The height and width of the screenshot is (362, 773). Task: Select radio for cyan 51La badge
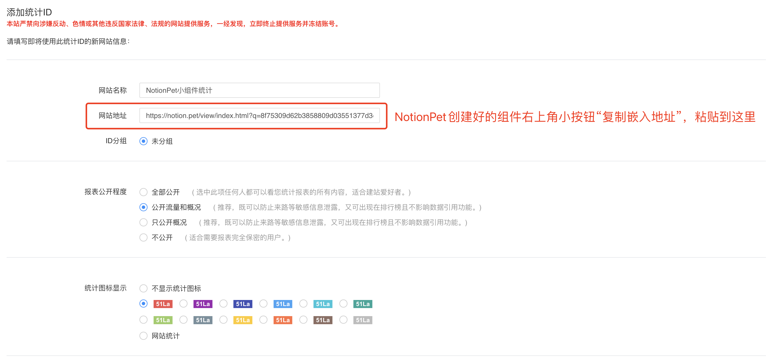303,304
